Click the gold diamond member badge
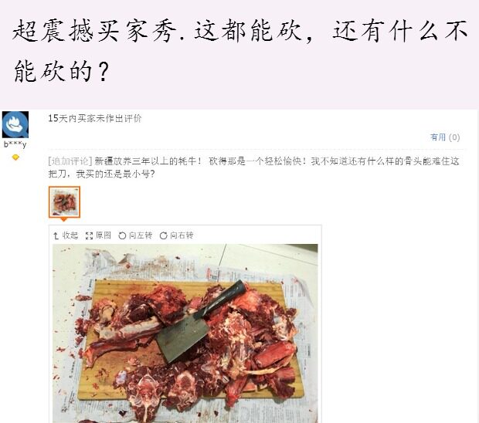The image size is (479, 423). [x=15, y=157]
